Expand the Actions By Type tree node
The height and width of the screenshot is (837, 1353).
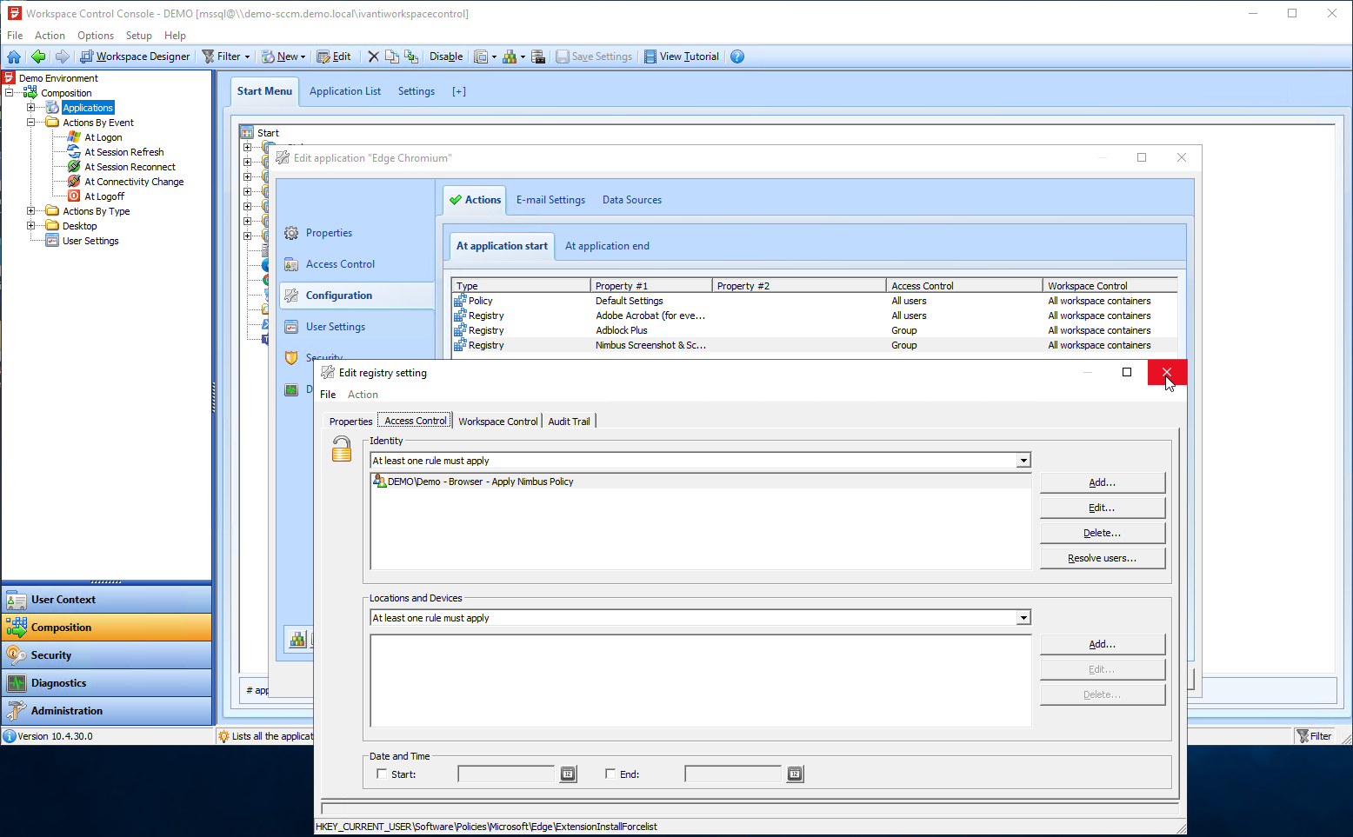(x=31, y=211)
